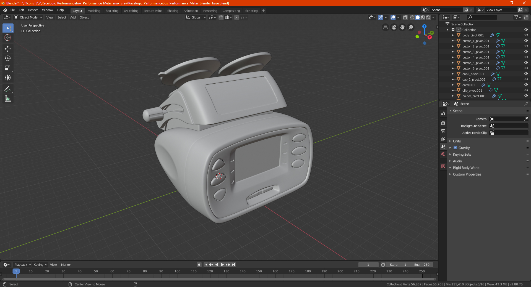The height and width of the screenshot is (287, 531).
Task: Open the Global transform orientation dropdown
Action: tap(196, 17)
